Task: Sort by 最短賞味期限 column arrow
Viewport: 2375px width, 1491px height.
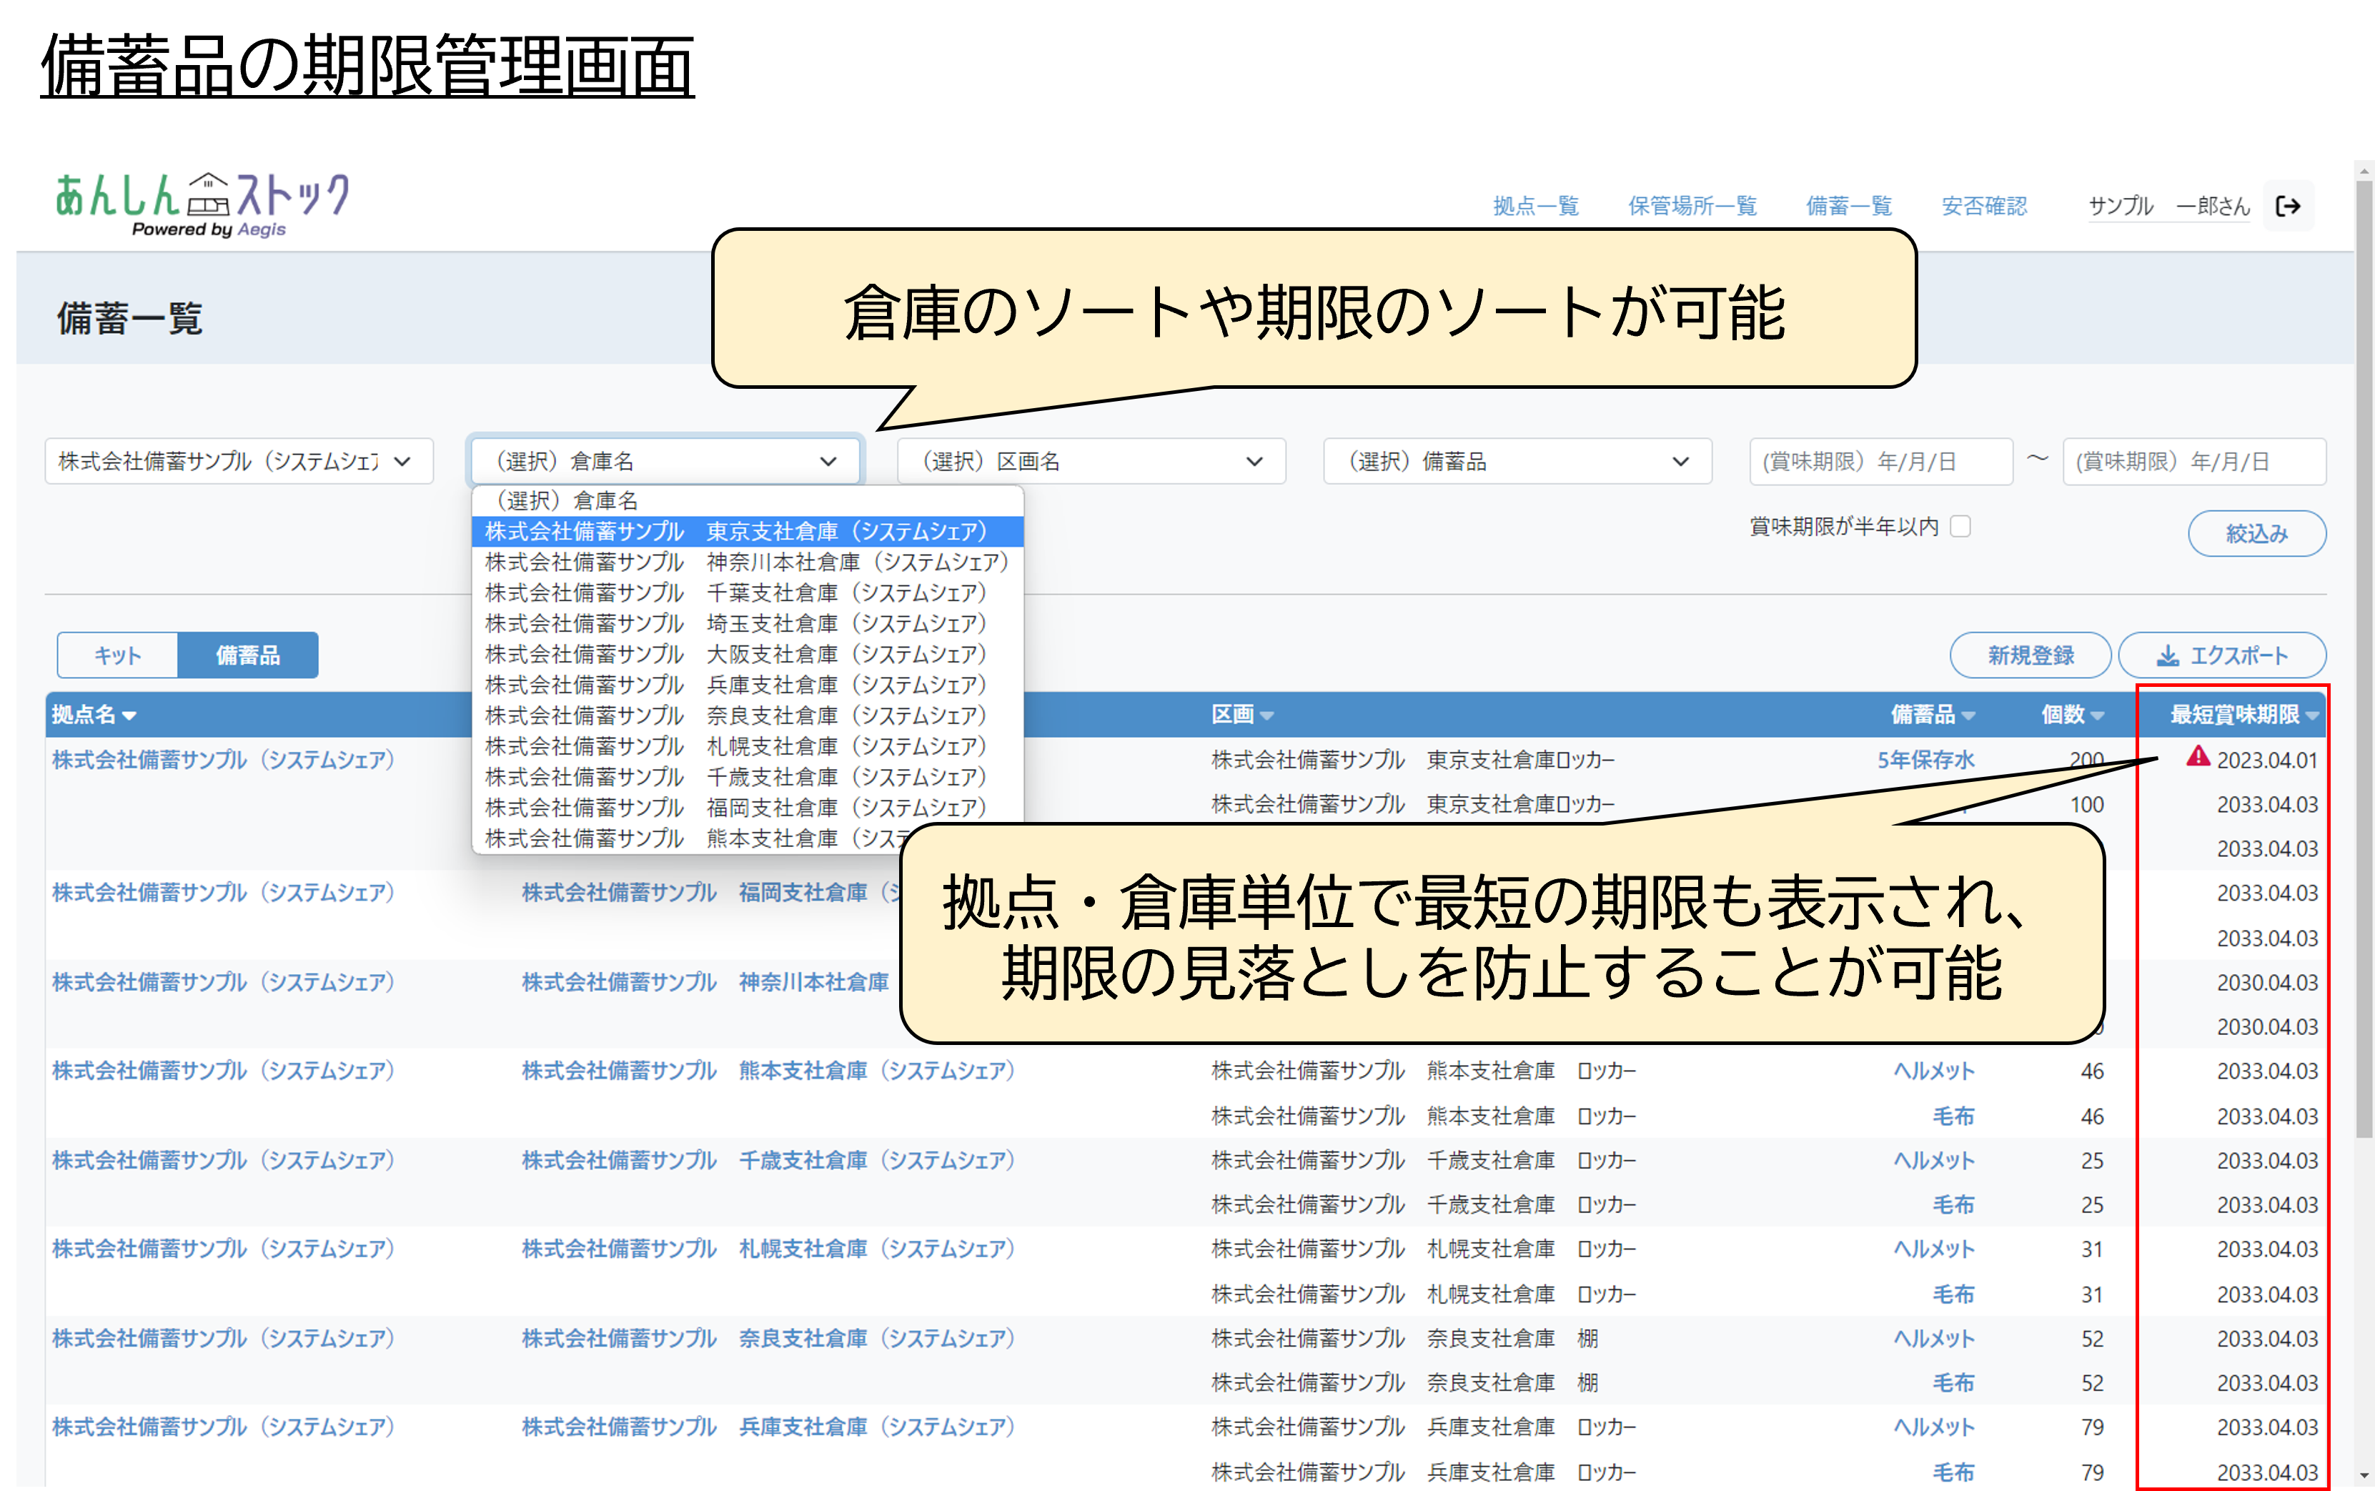Action: [x=2312, y=716]
